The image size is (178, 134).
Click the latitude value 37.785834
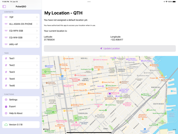pyautogui.click(x=49, y=40)
